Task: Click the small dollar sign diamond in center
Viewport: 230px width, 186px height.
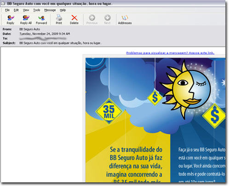Action: (155, 98)
